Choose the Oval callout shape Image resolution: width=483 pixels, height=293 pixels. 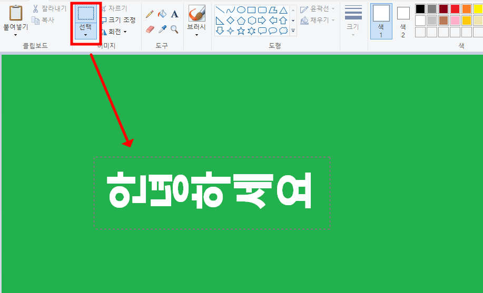pyautogui.click(x=273, y=31)
